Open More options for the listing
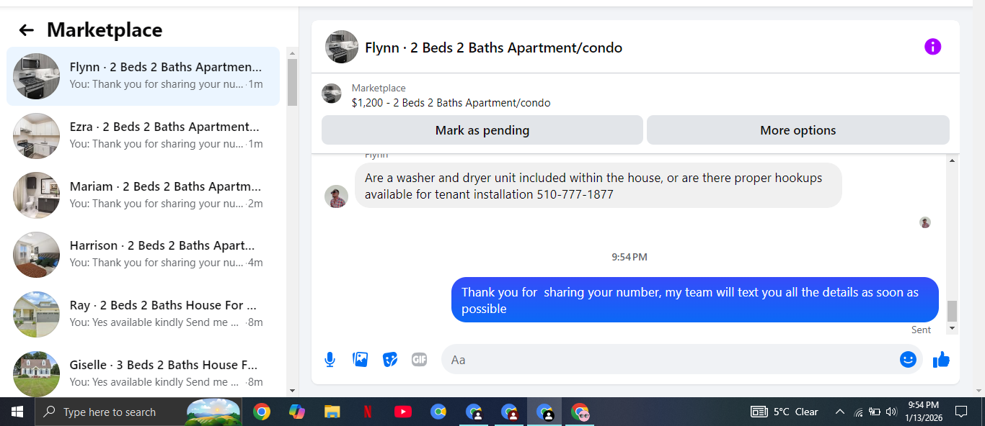Viewport: 985px width, 426px height. click(798, 130)
